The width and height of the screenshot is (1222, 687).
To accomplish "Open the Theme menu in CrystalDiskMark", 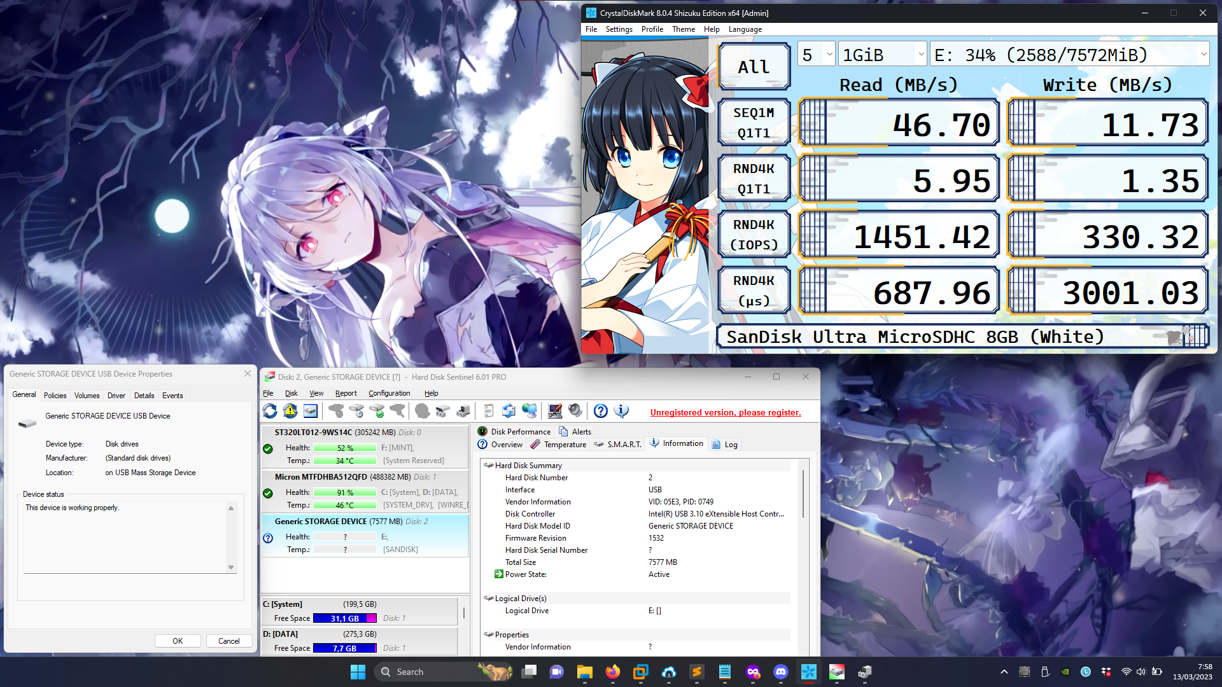I will click(684, 29).
